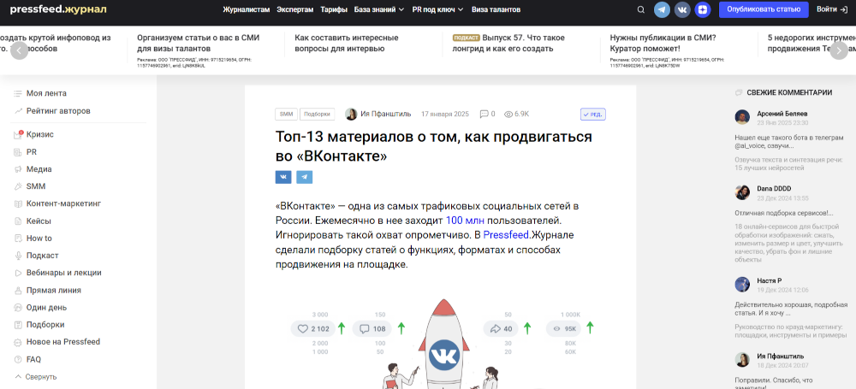Click the Подборки tag on article

(x=318, y=114)
